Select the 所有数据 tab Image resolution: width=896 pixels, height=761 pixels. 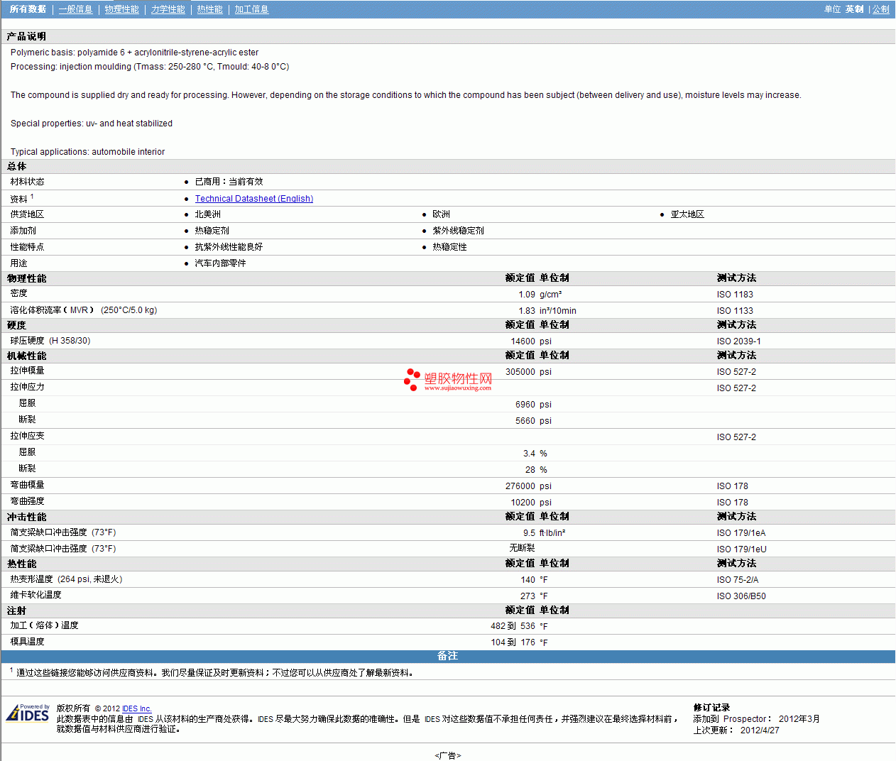tap(28, 9)
